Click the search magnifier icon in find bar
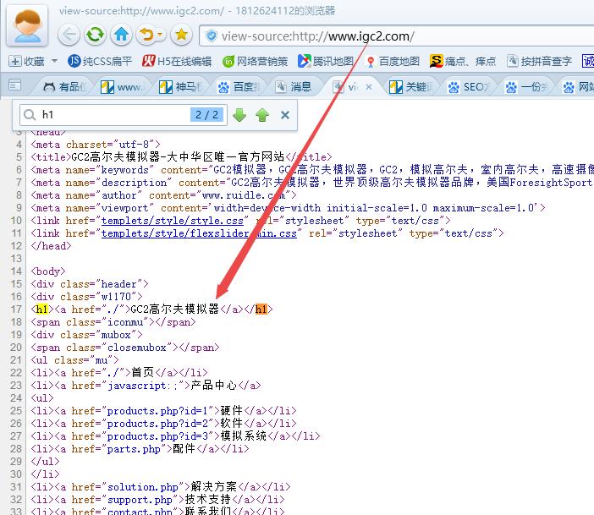This screenshot has height=515, width=594. (x=30, y=114)
